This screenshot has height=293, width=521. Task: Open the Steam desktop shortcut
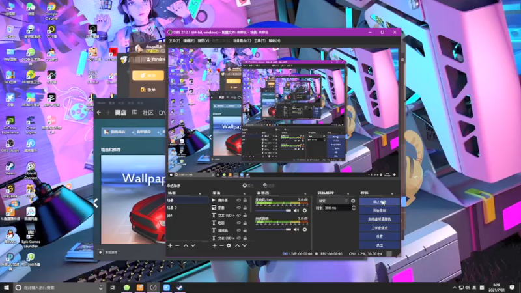coord(10,169)
